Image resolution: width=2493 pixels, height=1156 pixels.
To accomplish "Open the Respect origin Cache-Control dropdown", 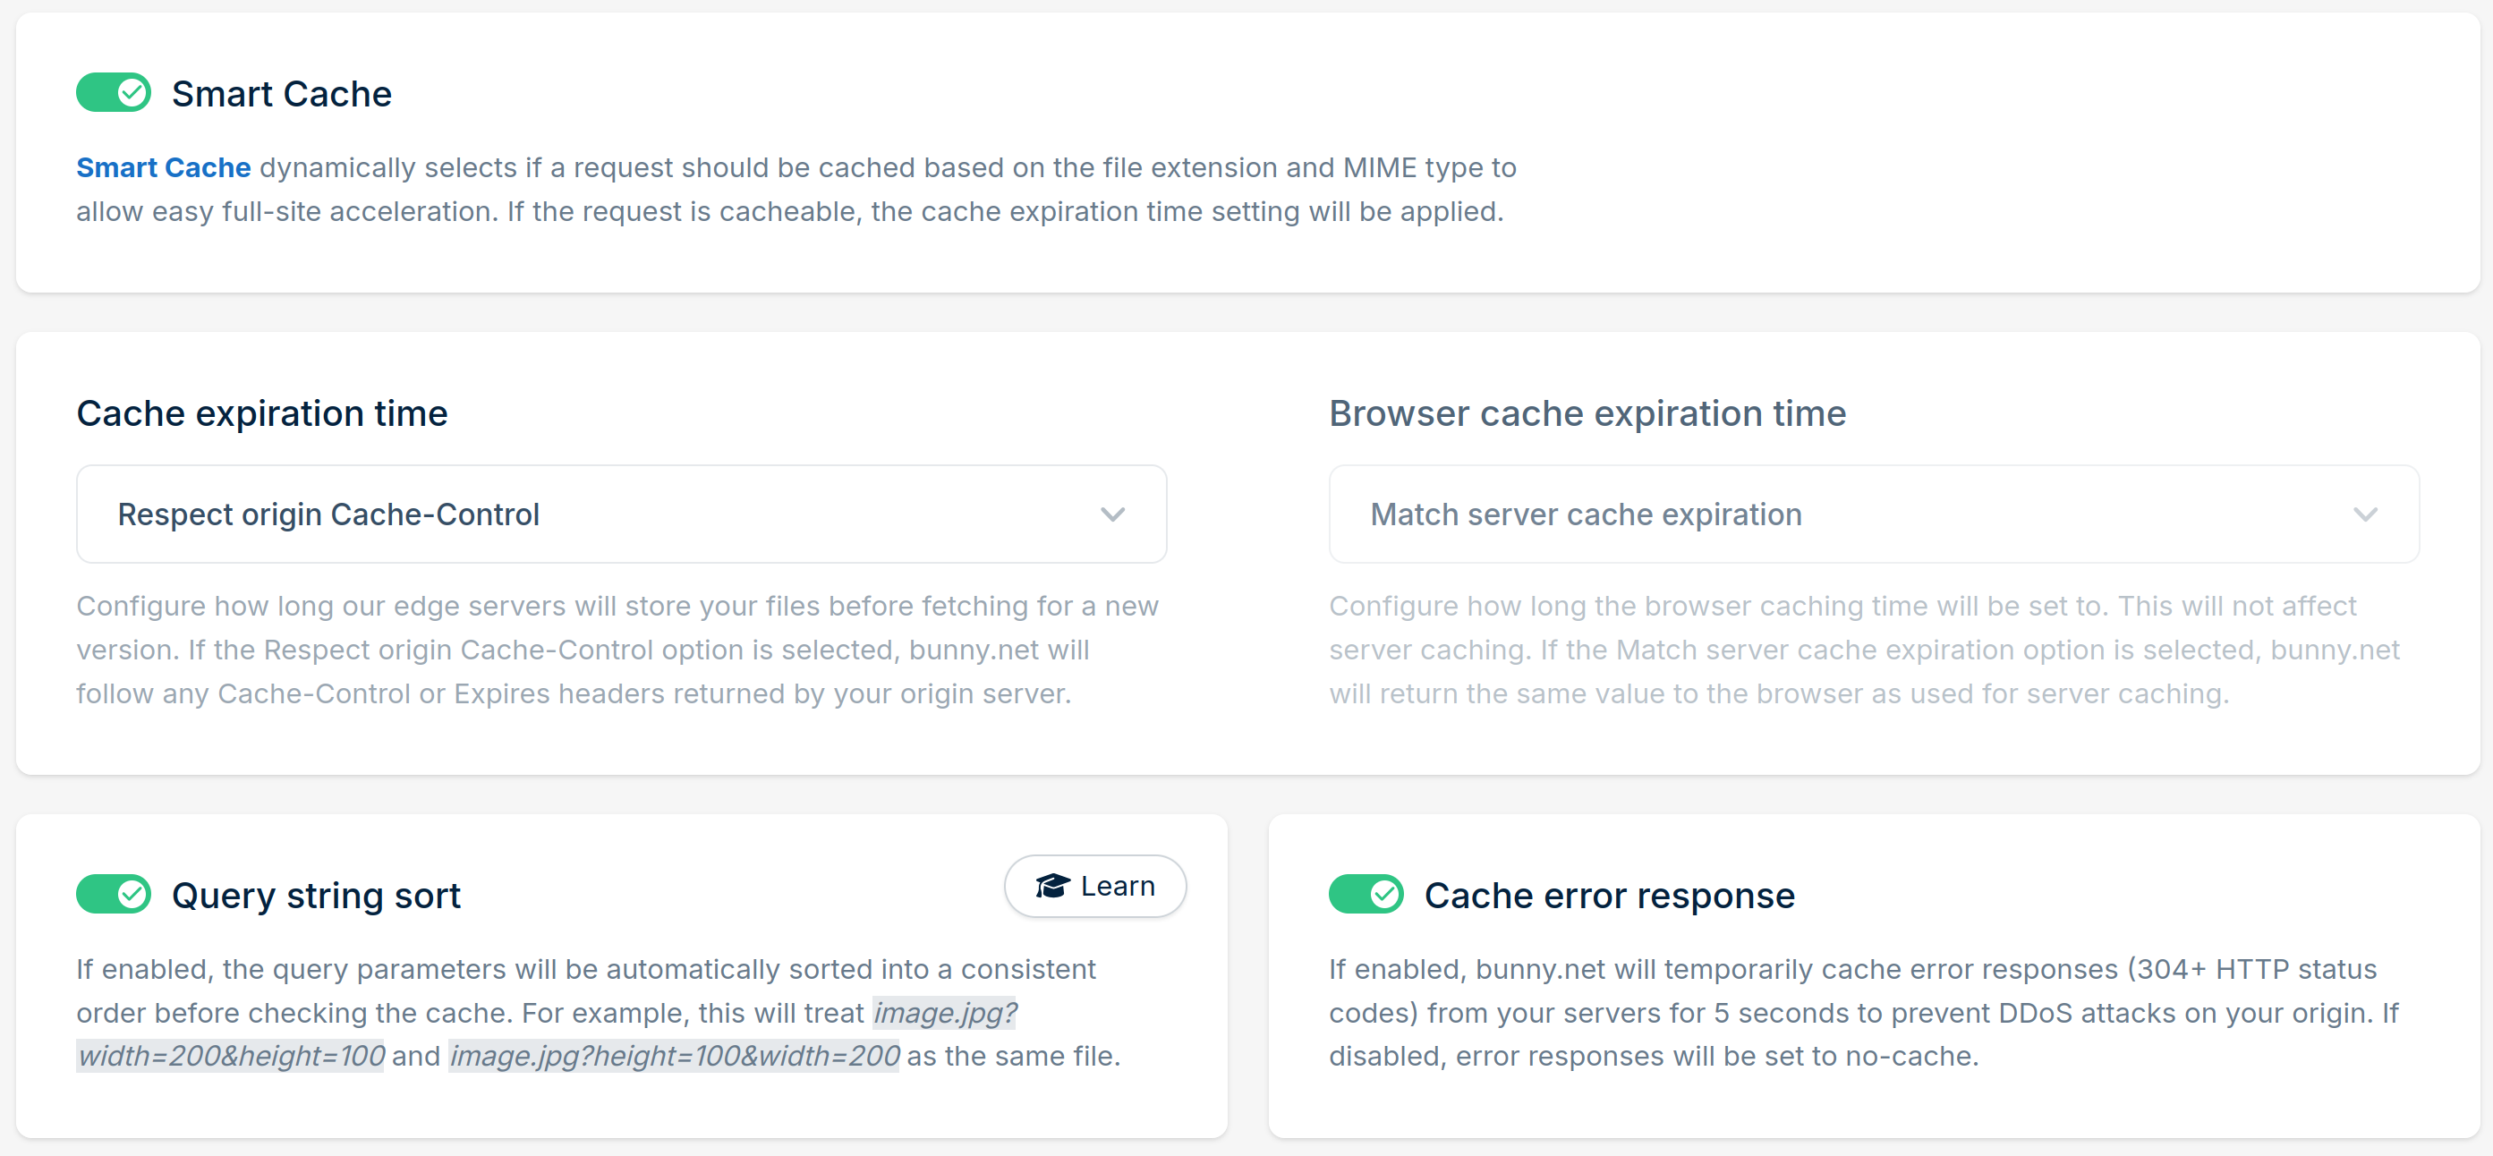I will (621, 514).
